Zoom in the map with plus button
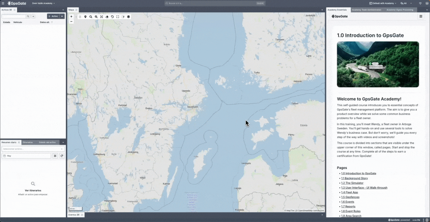430x222 pixels. pyautogui.click(x=71, y=17)
